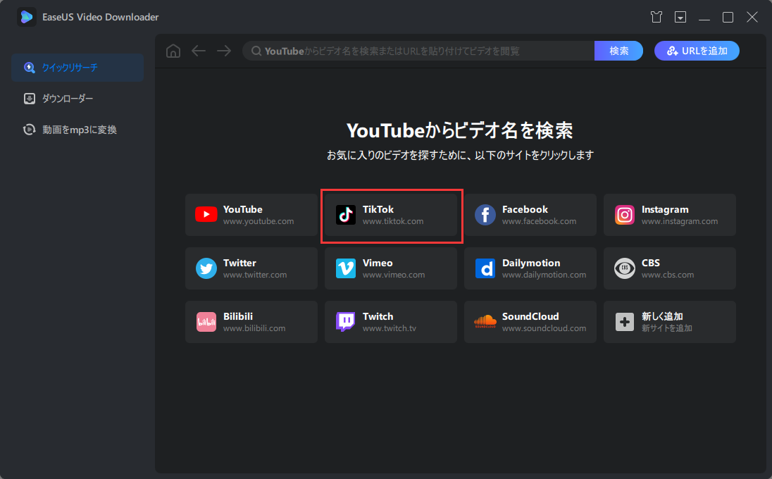The width and height of the screenshot is (772, 479).
Task: Open the YouTube www.youtube.com shortcut
Action: click(251, 215)
